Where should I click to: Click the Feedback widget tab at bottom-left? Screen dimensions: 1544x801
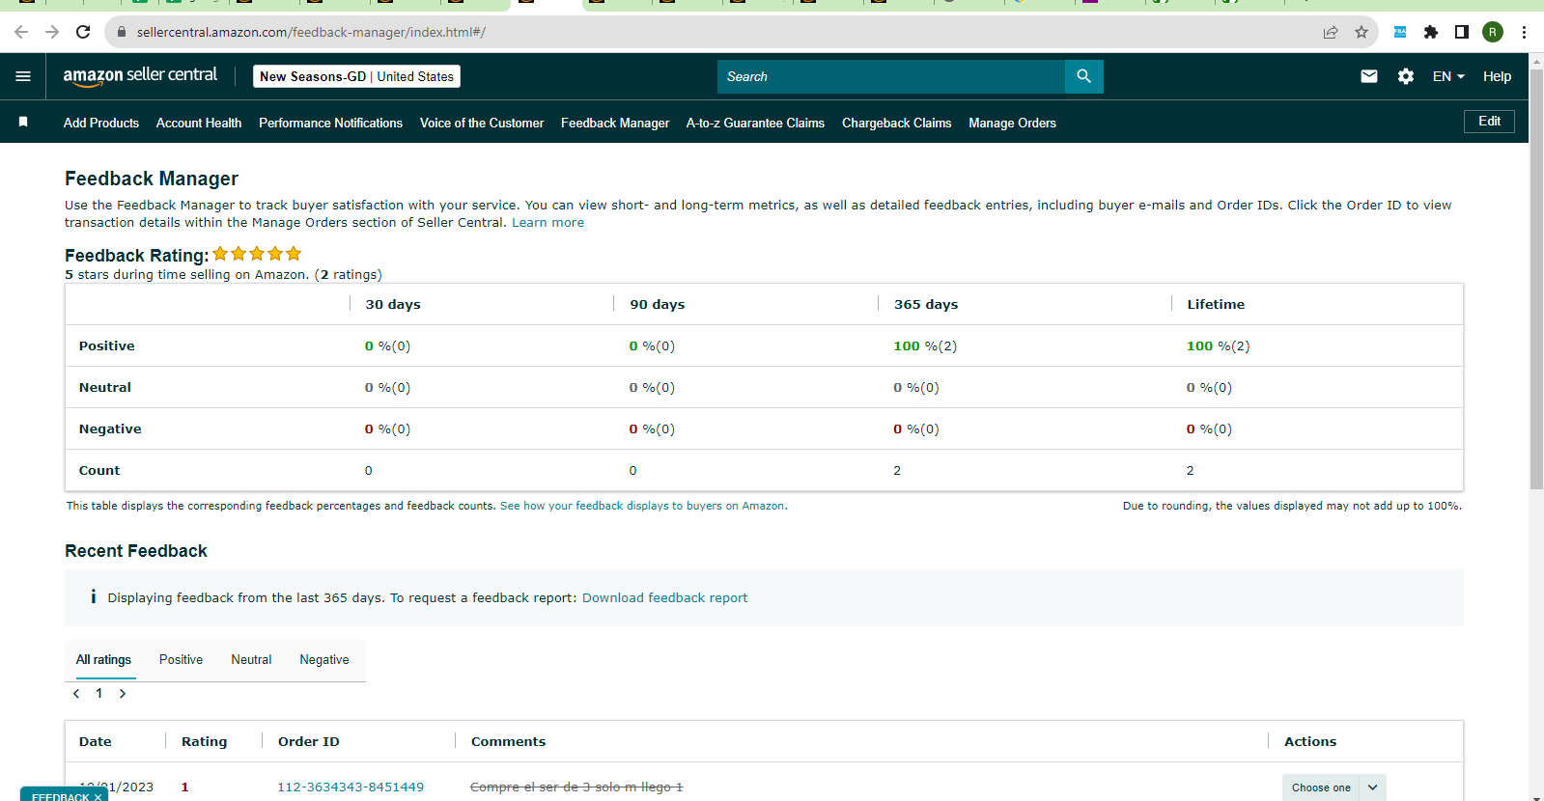[x=64, y=795]
